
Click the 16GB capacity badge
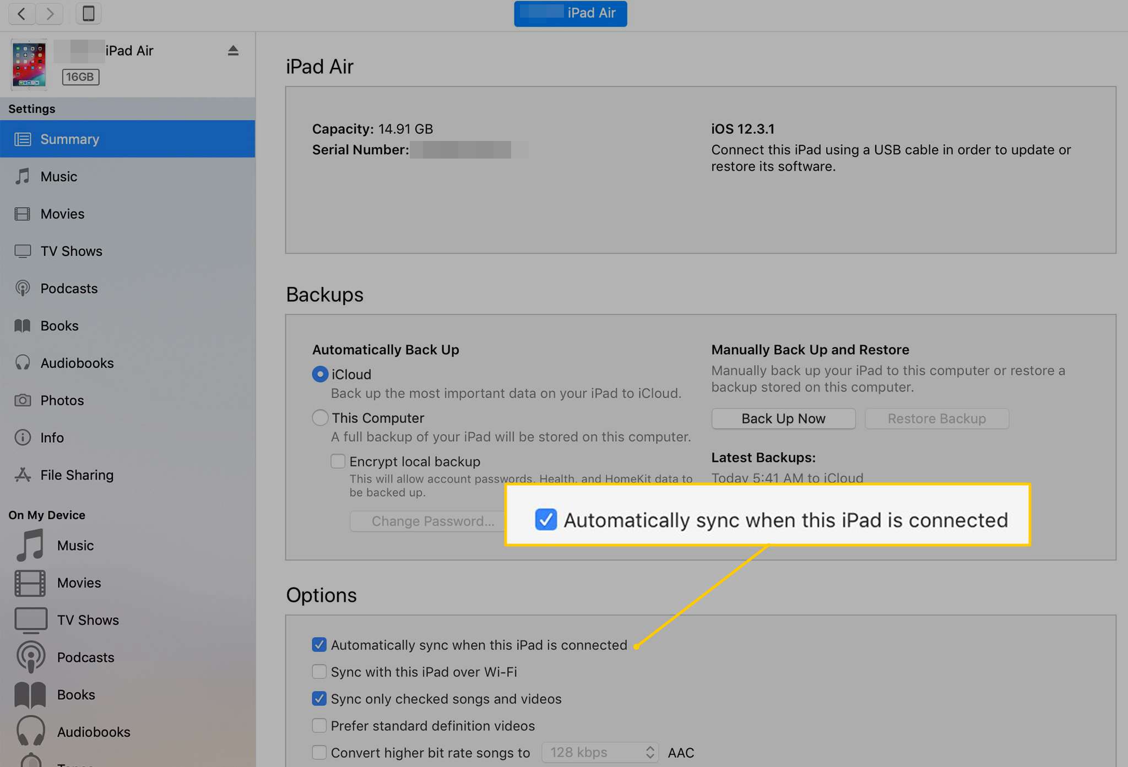click(x=80, y=77)
